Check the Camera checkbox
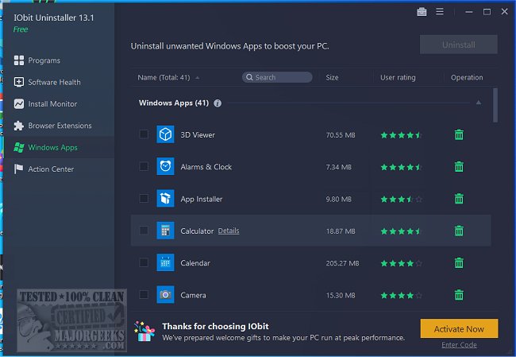 (x=144, y=294)
